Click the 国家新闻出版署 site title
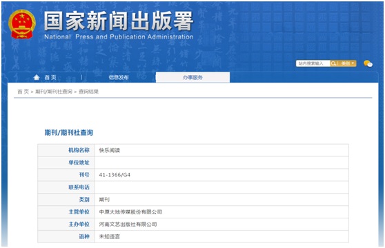The image size is (385, 248). [119, 21]
